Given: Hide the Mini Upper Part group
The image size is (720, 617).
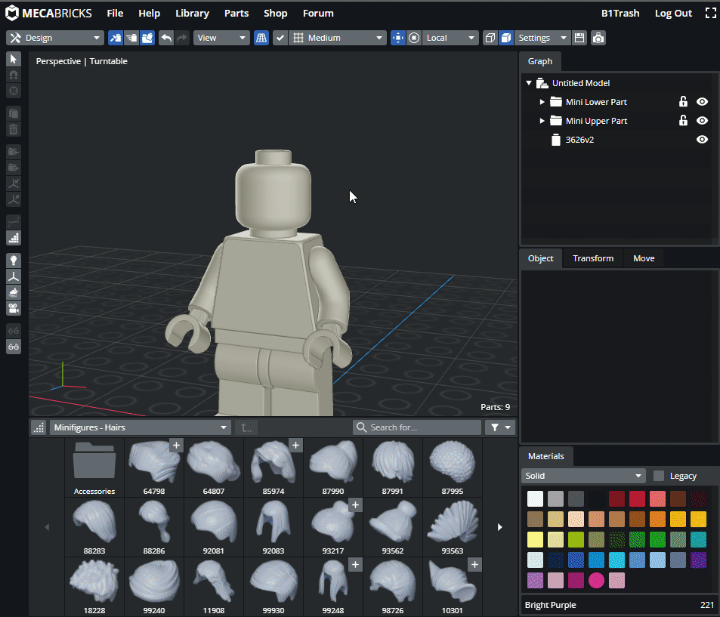Looking at the screenshot, I should click(702, 121).
